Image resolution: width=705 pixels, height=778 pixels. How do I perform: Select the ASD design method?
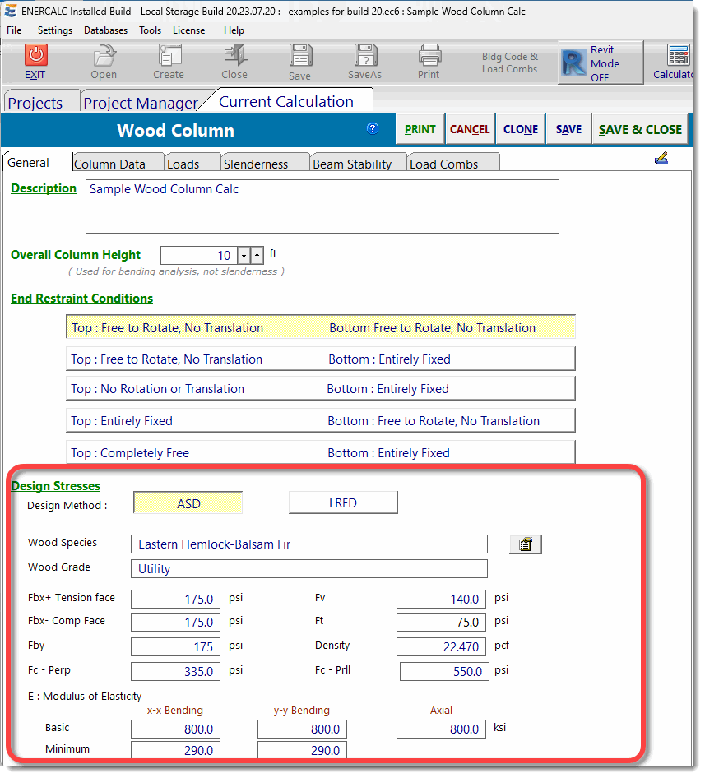pyautogui.click(x=188, y=502)
